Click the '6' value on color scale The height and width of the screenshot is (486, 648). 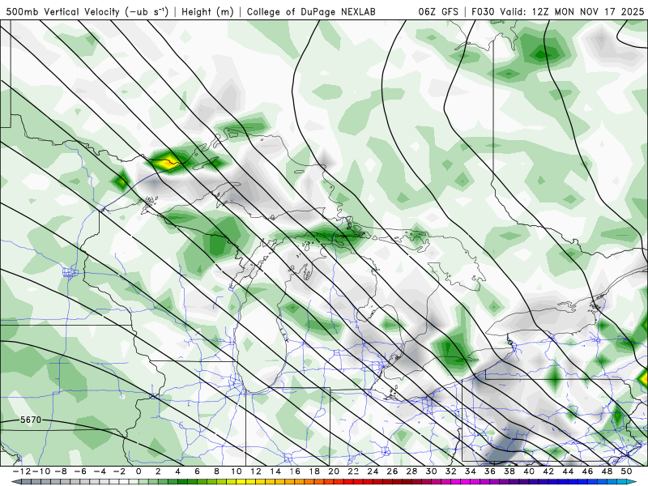pos(197,471)
